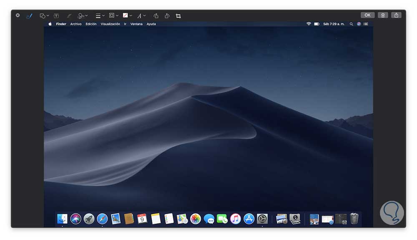Select the Highlight marker tool
This screenshot has height=240, width=417.
click(x=69, y=16)
